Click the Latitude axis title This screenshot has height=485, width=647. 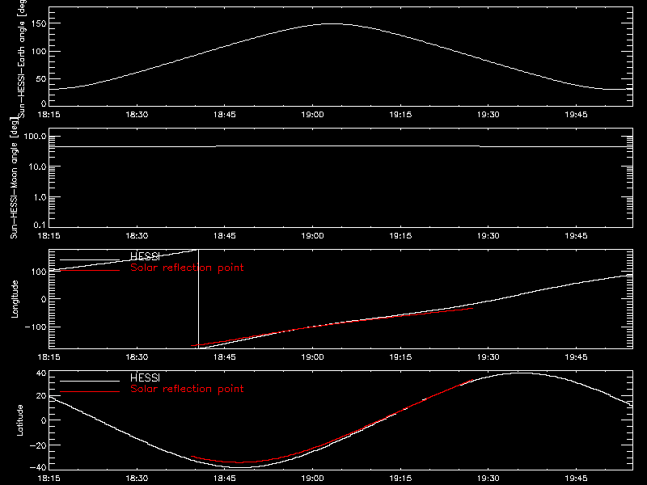[19, 420]
